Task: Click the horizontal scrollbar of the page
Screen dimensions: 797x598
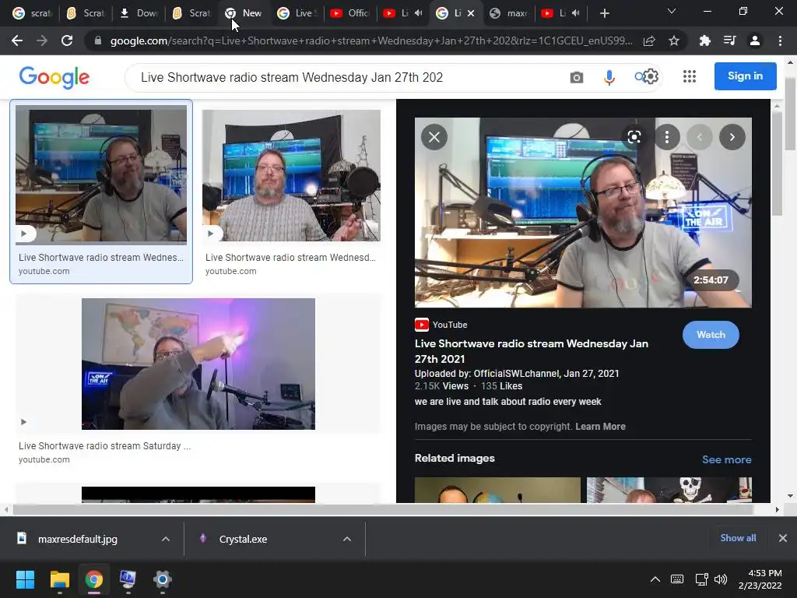Action: click(382, 509)
